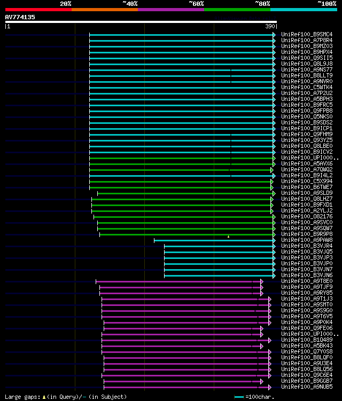Click the purple ~60% legend segment
The width and height of the screenshot is (342, 401).
pos(171,10)
